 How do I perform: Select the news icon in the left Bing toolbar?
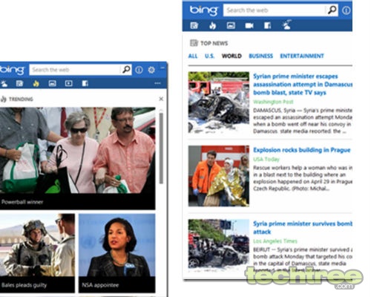pos(19,83)
